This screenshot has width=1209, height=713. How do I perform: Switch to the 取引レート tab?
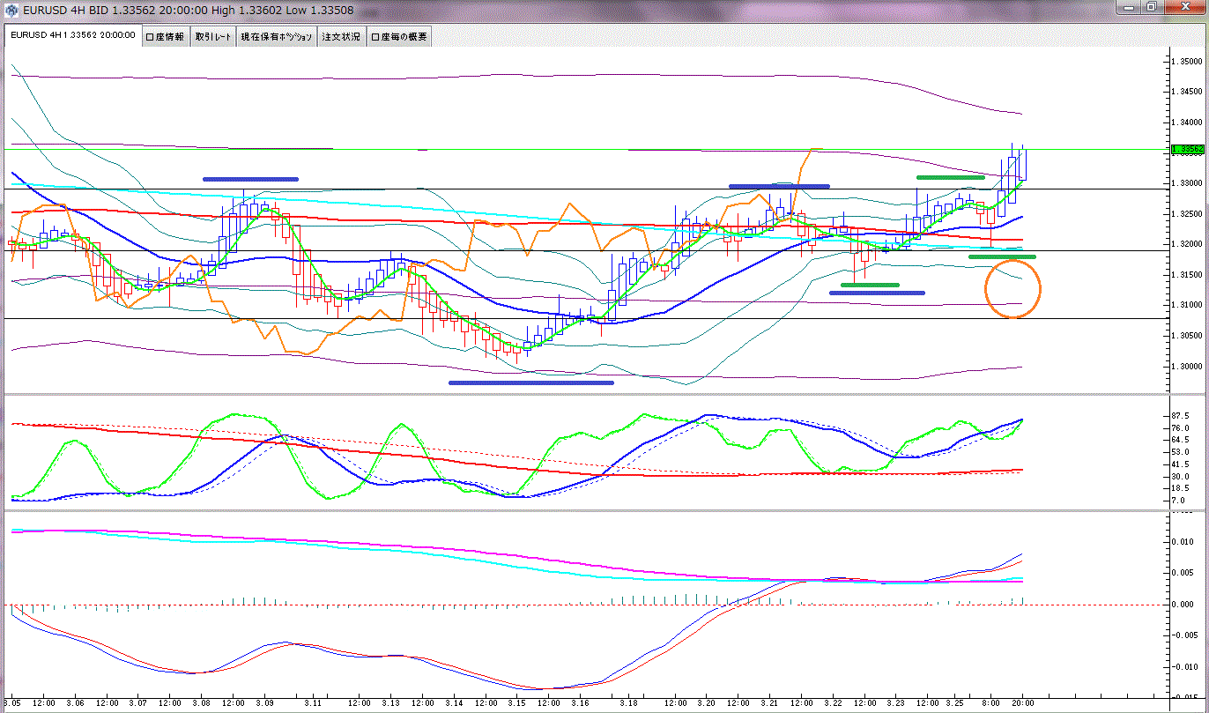click(x=212, y=37)
